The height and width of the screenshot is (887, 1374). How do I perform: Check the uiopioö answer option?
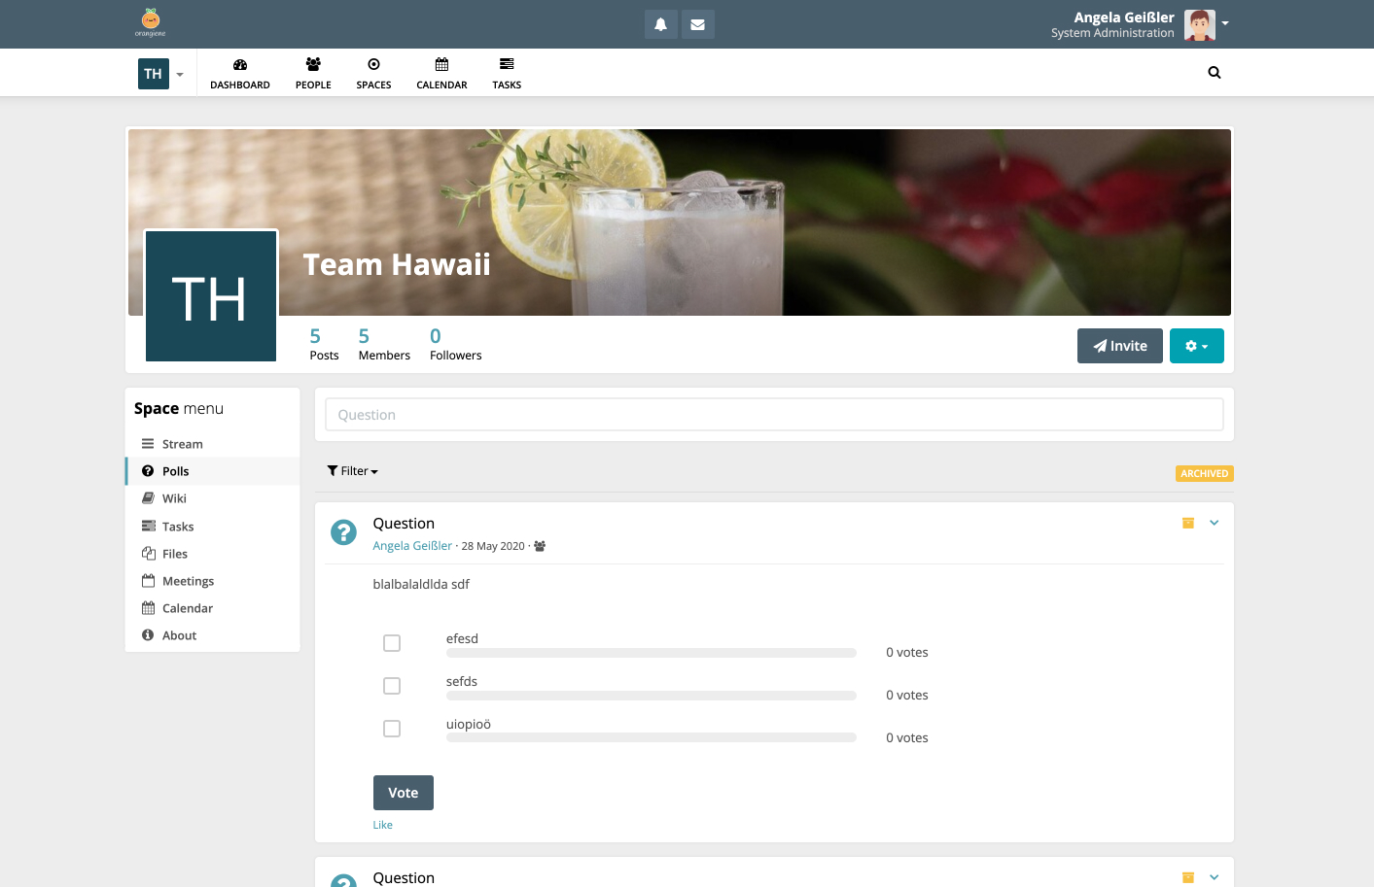pos(392,729)
